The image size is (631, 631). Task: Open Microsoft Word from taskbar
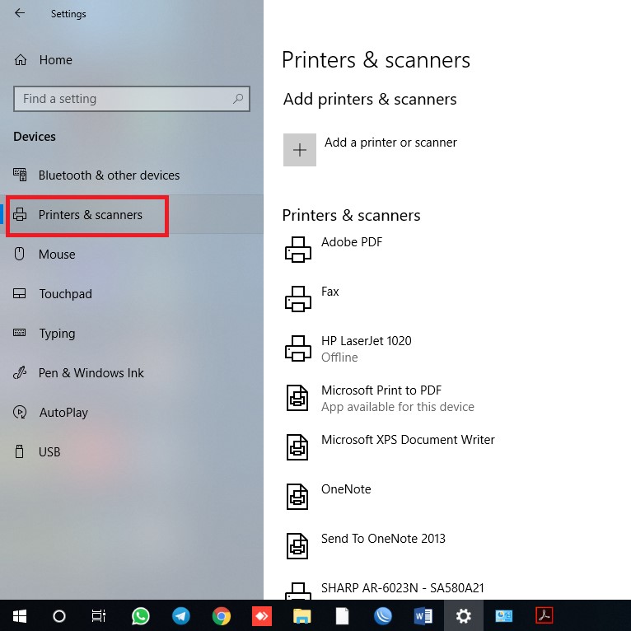tap(423, 615)
